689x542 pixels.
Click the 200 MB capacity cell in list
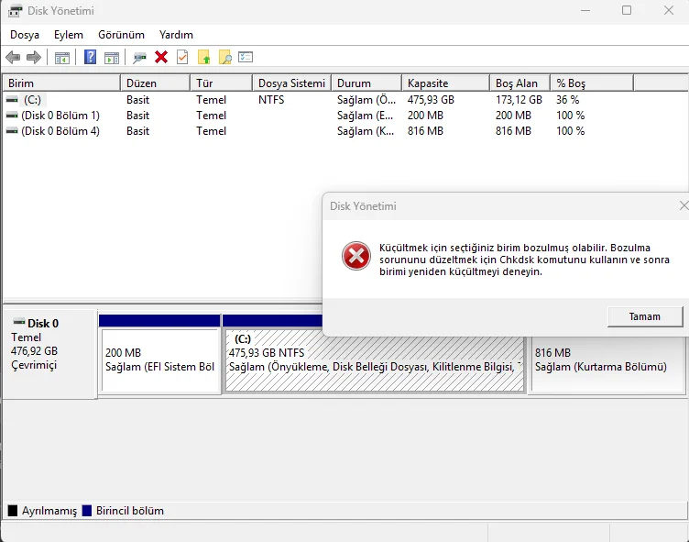point(425,116)
